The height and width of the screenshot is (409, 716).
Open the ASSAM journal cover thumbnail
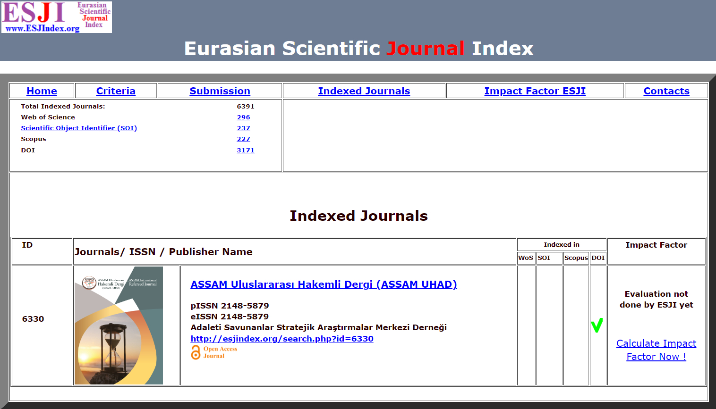119,326
